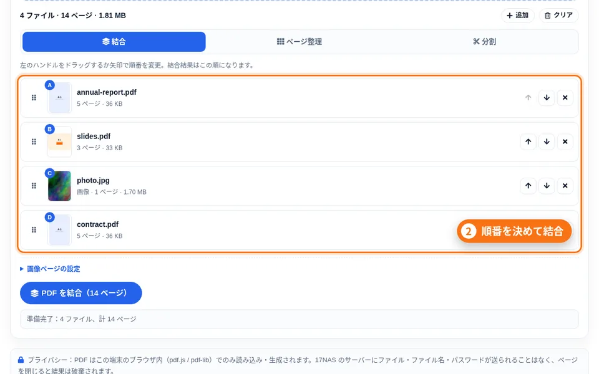Select the annual-report.pdf file name
This screenshot has height=374, width=599.
point(107,92)
